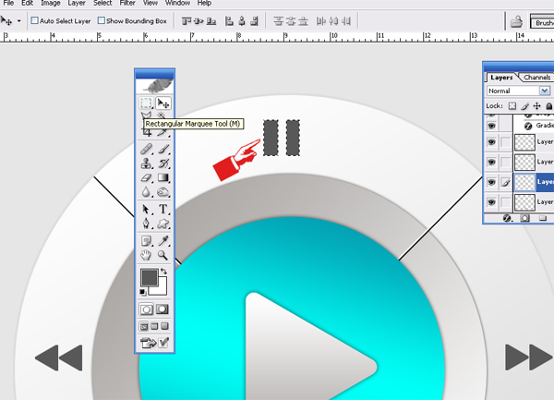Switch to Edit in Standard mode
Viewport: 554px width, 400px height.
click(x=146, y=309)
